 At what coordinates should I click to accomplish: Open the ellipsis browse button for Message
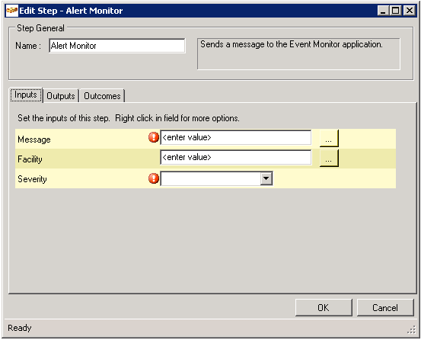[x=329, y=139]
